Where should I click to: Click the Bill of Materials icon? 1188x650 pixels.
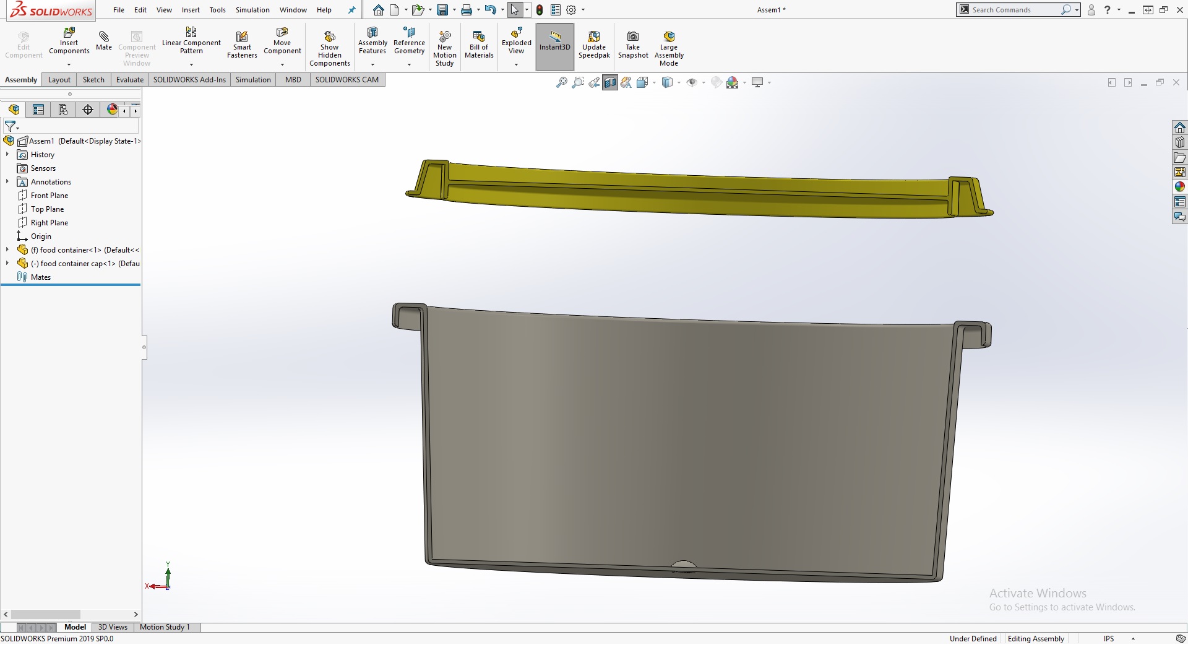click(479, 37)
